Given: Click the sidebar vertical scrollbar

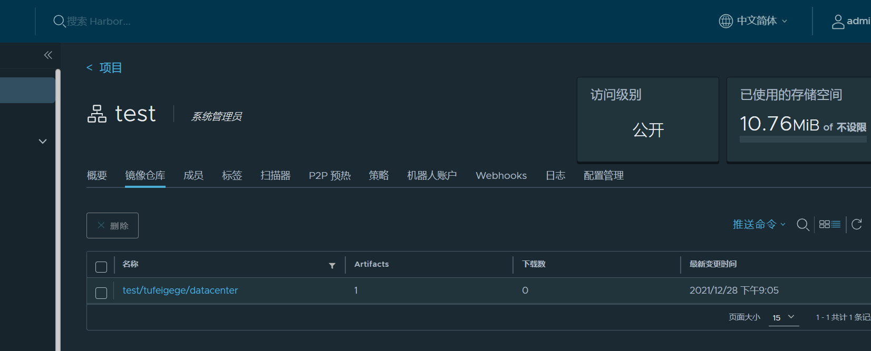Looking at the screenshot, I should pos(58,210).
